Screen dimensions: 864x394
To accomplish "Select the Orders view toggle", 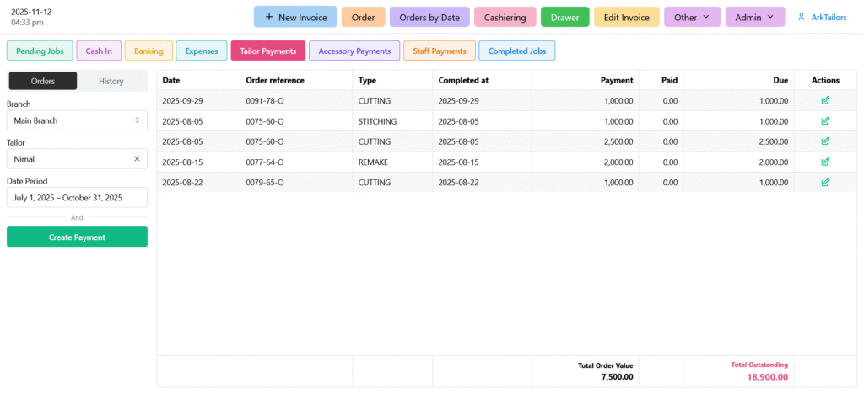I will pyautogui.click(x=42, y=81).
